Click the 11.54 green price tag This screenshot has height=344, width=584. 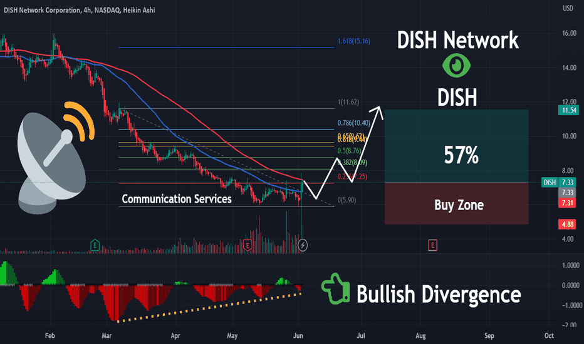pos(569,110)
